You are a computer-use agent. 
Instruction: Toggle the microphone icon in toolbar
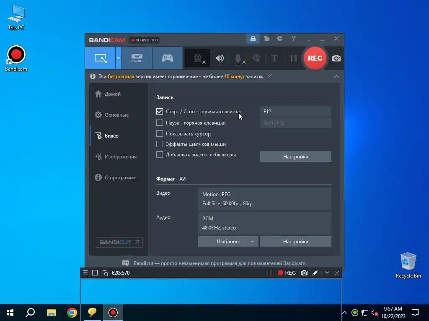pos(238,58)
